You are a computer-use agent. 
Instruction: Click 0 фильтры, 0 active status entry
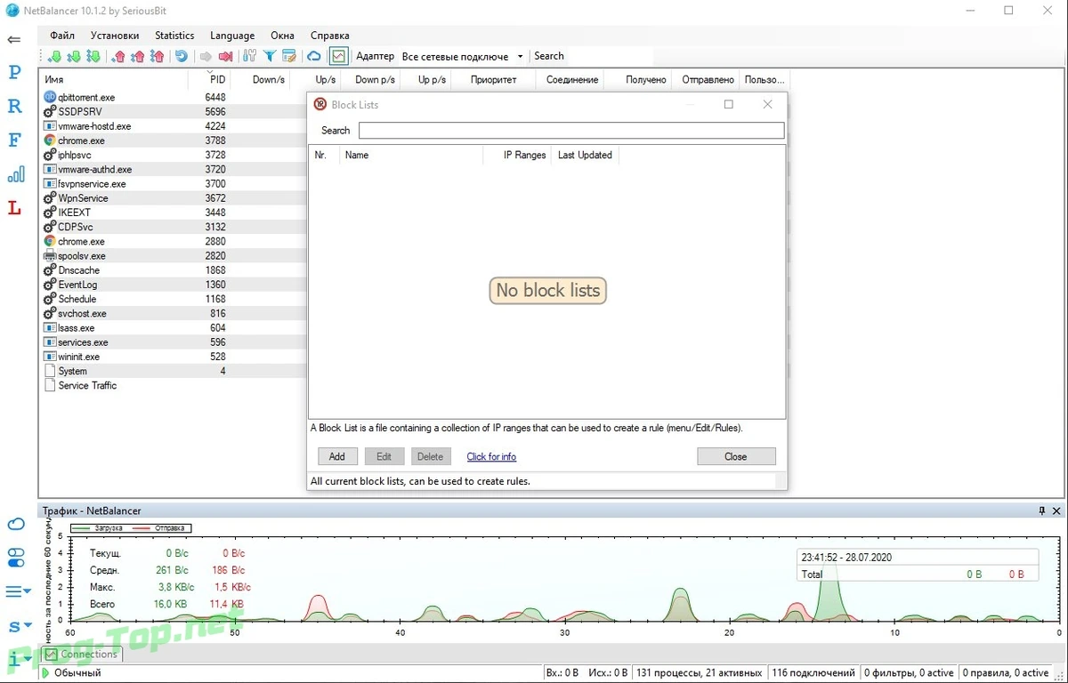[909, 673]
